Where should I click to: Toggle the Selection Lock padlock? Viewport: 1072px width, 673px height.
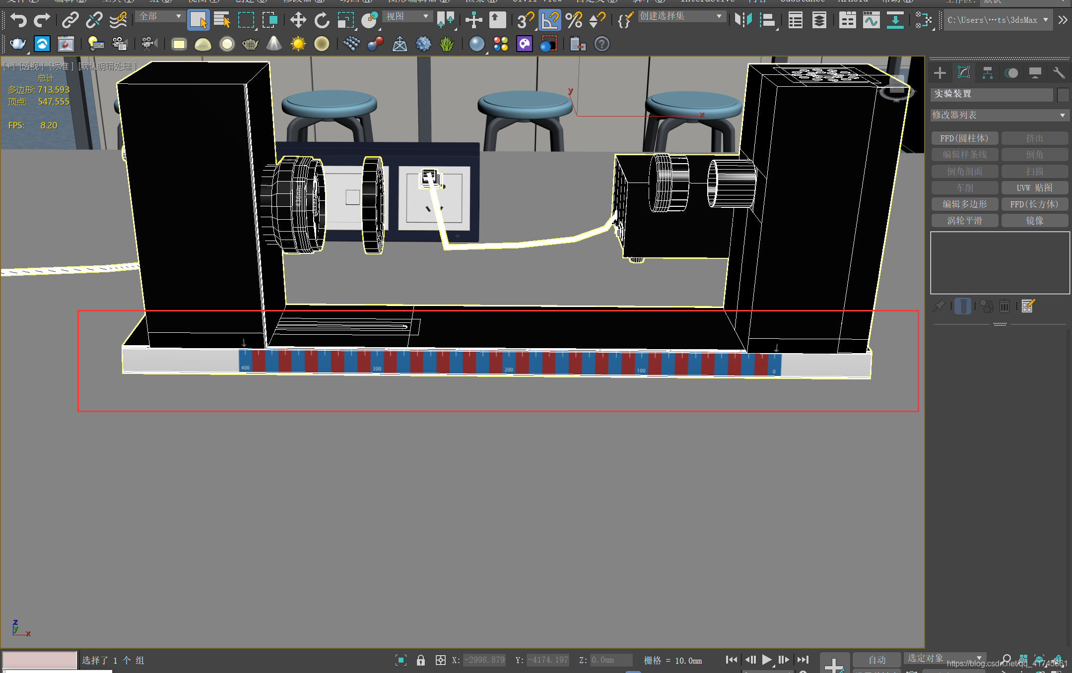pos(421,660)
